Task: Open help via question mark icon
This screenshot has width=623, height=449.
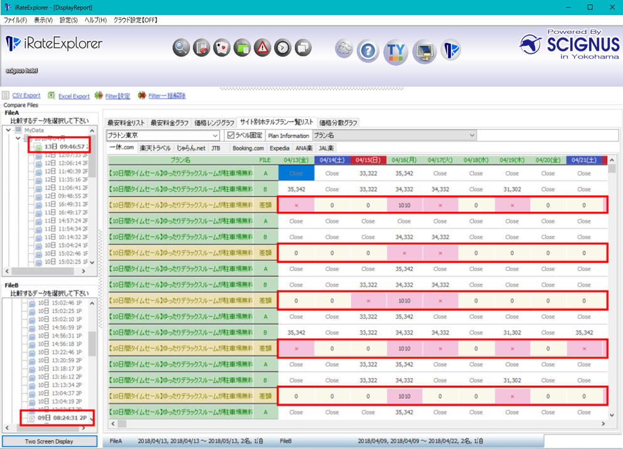Action: point(368,51)
